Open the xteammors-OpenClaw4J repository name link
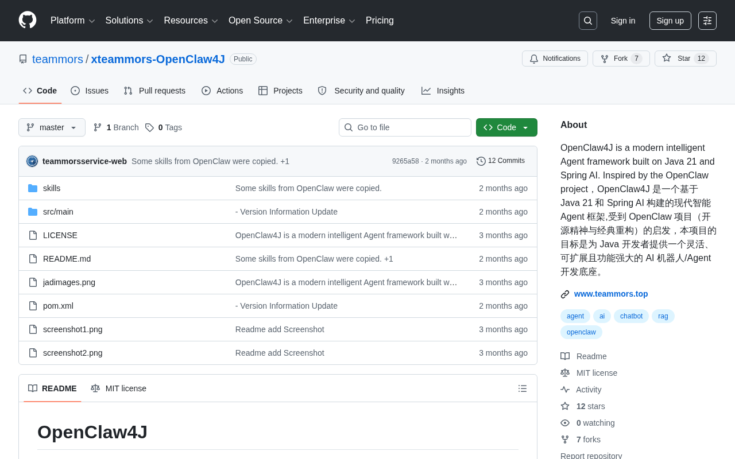The image size is (735, 459). [158, 59]
